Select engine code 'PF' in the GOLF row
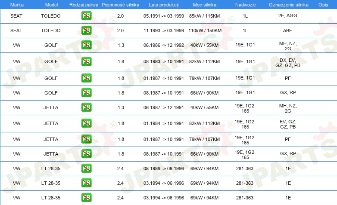The width and height of the screenshot is (337, 205). pos(287,78)
